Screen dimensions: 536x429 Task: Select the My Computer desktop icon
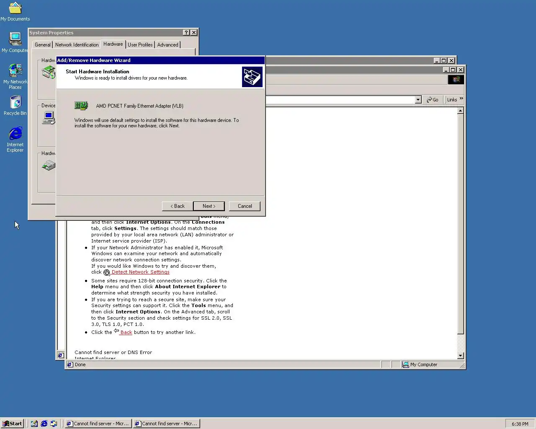pyautogui.click(x=15, y=42)
